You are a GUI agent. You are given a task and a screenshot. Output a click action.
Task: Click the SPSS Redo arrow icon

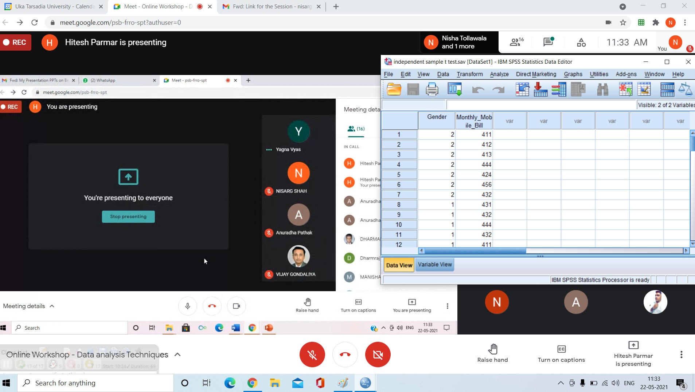498,90
